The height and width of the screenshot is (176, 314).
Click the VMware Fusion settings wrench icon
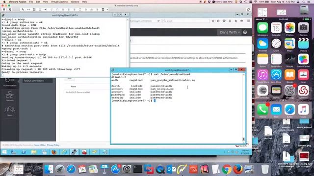(x=23, y=9)
